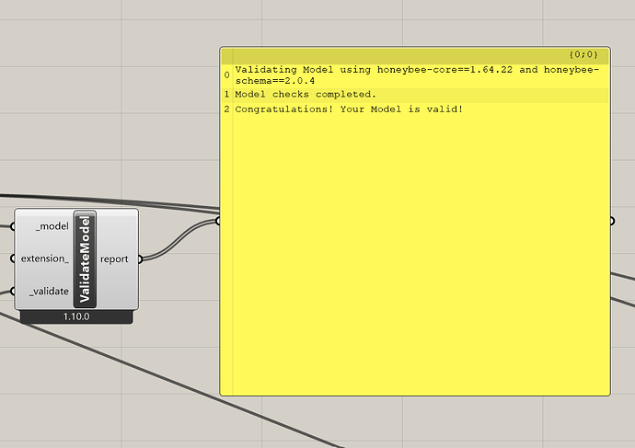The image size is (635, 448).
Task: Click the extension_ input grip
Action: (13, 258)
